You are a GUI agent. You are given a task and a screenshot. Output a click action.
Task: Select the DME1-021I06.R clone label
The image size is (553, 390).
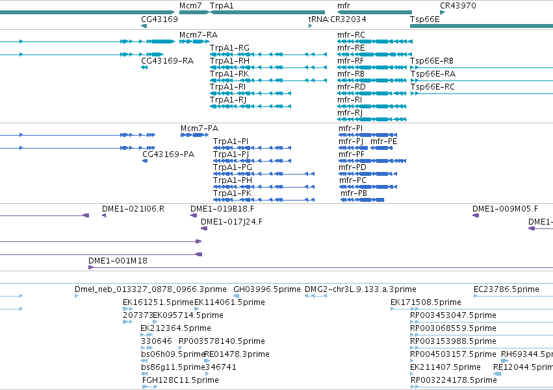click(x=133, y=209)
